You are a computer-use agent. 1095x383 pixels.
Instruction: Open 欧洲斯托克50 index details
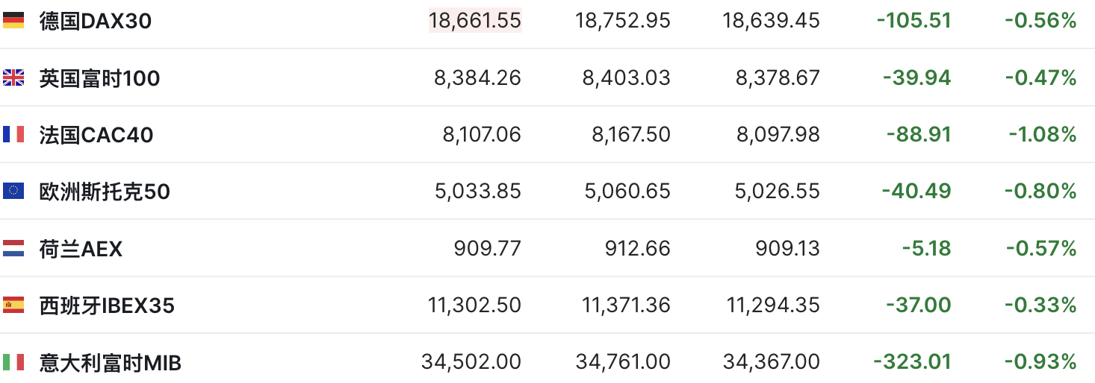[105, 192]
